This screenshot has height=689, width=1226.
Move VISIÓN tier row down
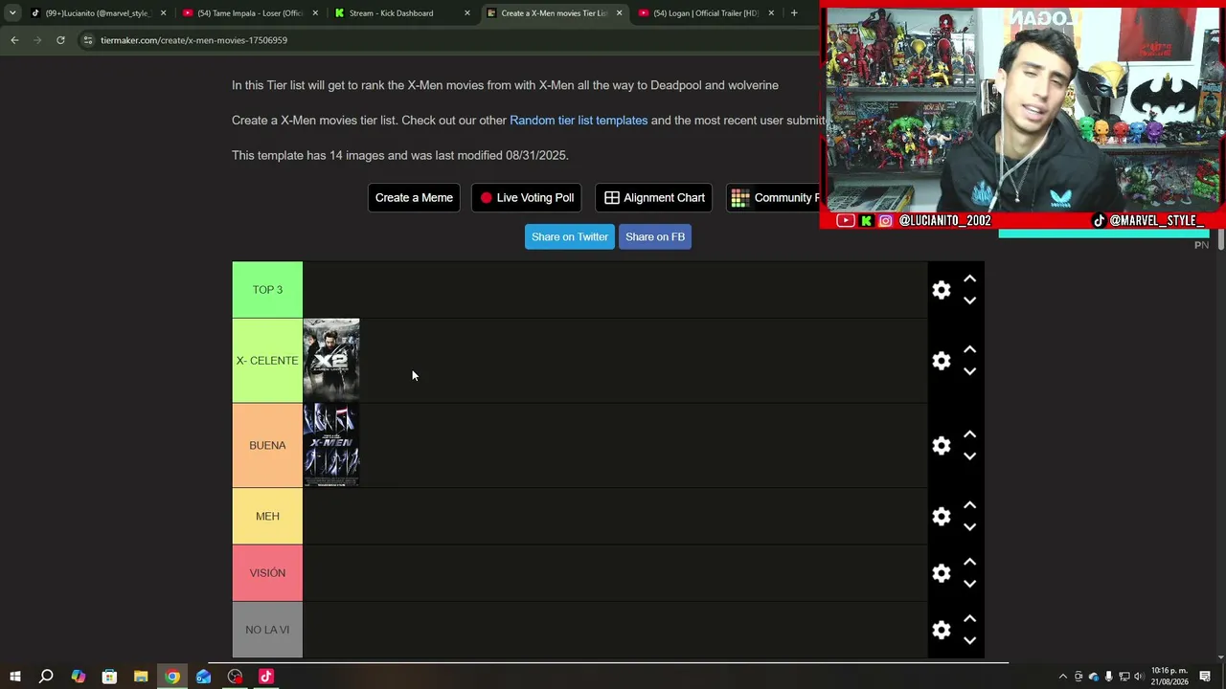(969, 584)
